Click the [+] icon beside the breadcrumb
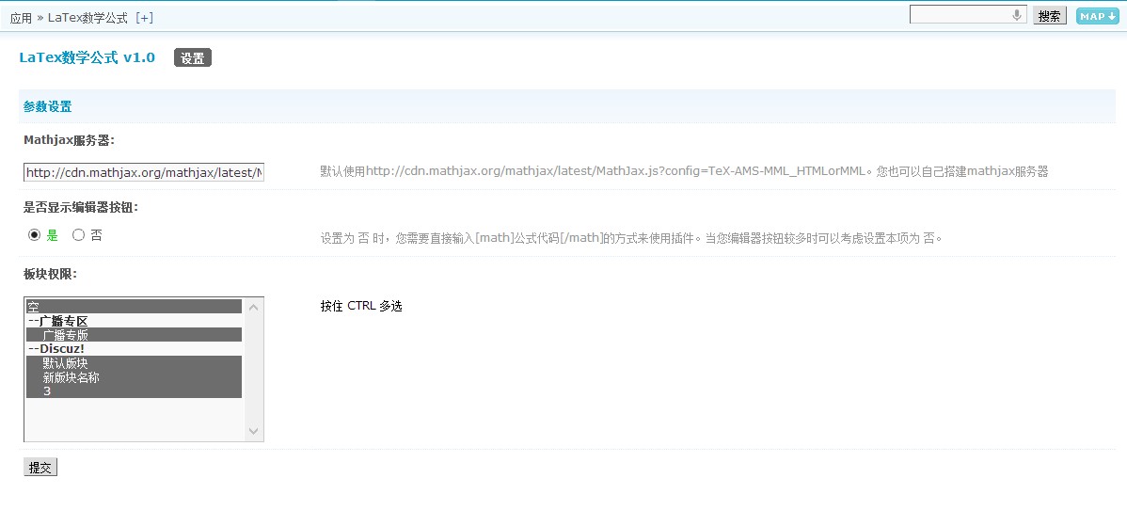The image size is (1127, 526). tap(144, 18)
